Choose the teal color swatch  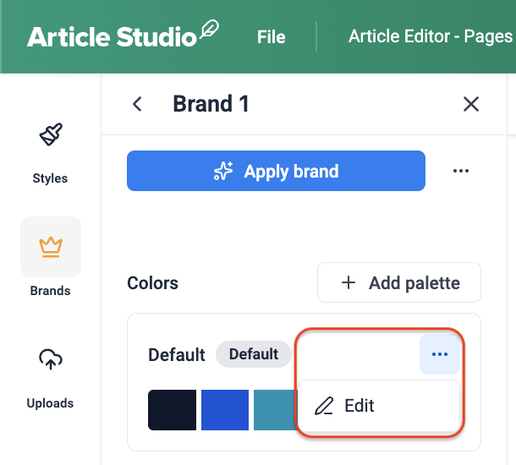(x=274, y=410)
